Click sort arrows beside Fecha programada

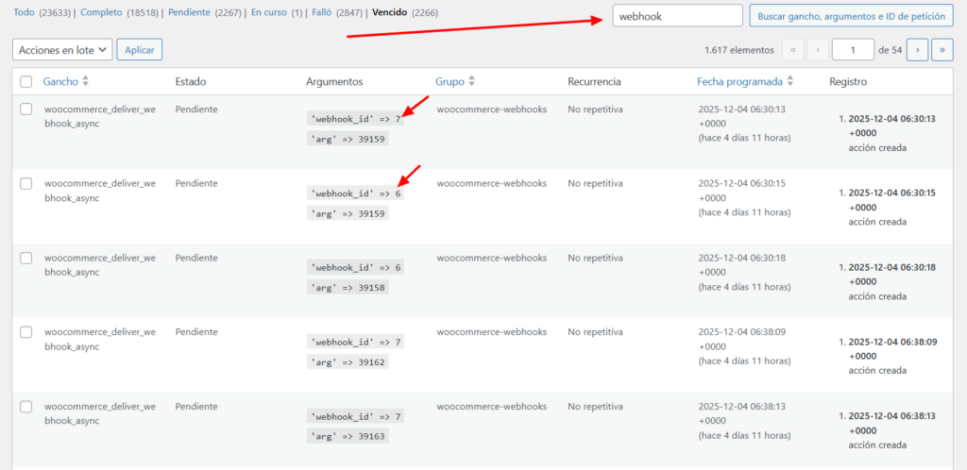[789, 82]
